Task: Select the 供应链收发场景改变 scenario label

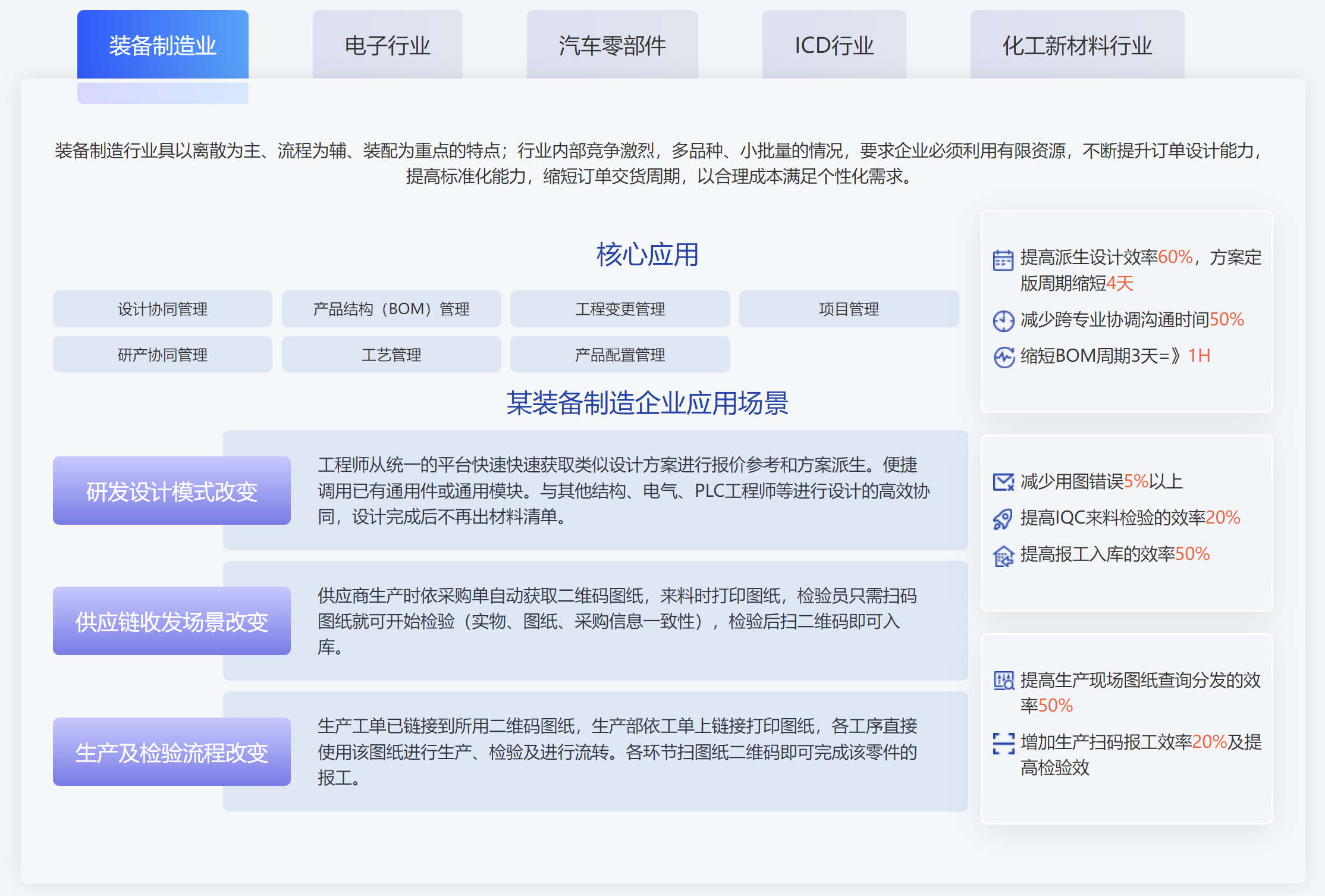Action: (172, 621)
